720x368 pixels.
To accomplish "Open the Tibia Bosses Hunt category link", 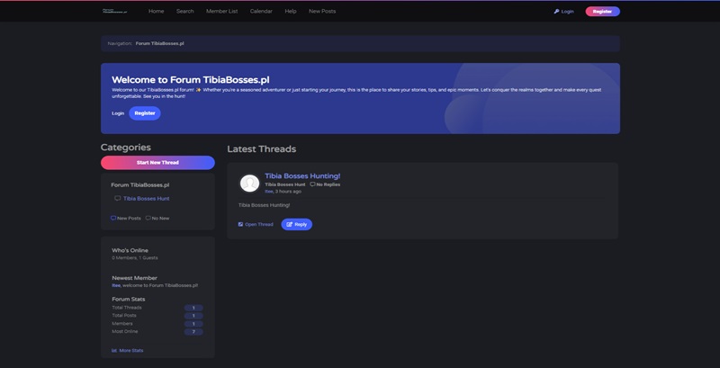I will (147, 198).
